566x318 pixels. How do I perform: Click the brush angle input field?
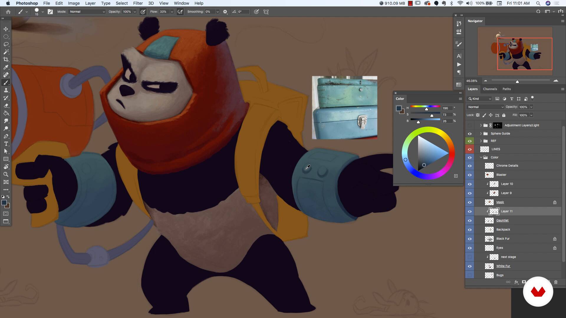[x=243, y=12]
